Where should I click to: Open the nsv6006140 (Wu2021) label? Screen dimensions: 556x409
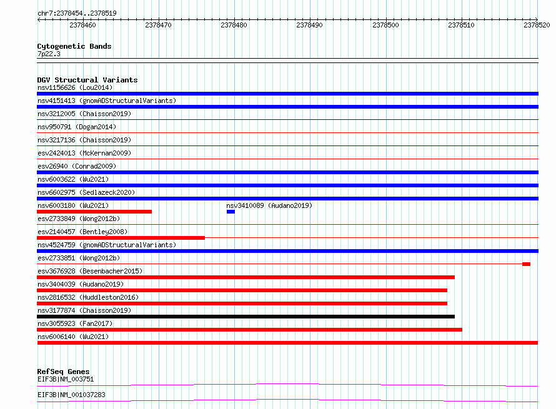pos(73,337)
